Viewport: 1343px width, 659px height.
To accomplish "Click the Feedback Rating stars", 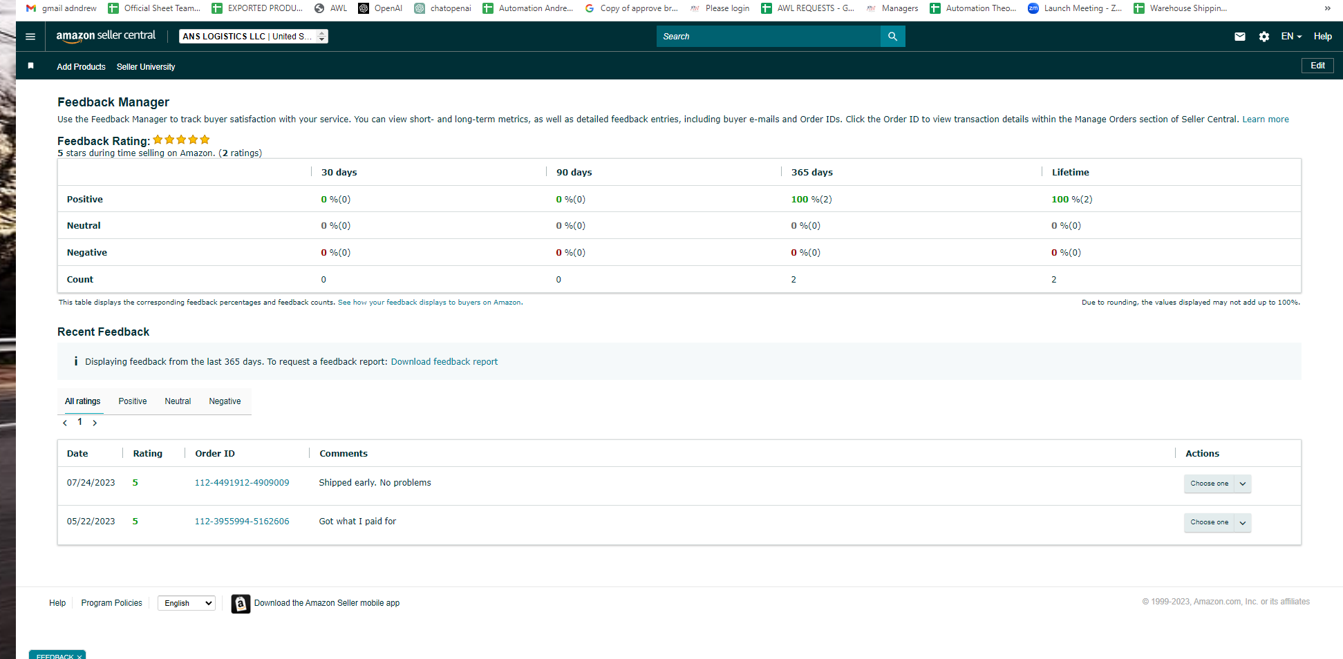I will point(181,140).
